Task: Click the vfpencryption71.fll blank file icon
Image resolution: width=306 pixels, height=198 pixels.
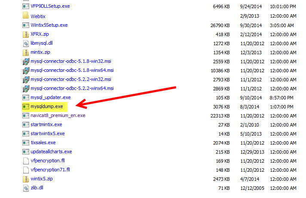Action: [26, 170]
